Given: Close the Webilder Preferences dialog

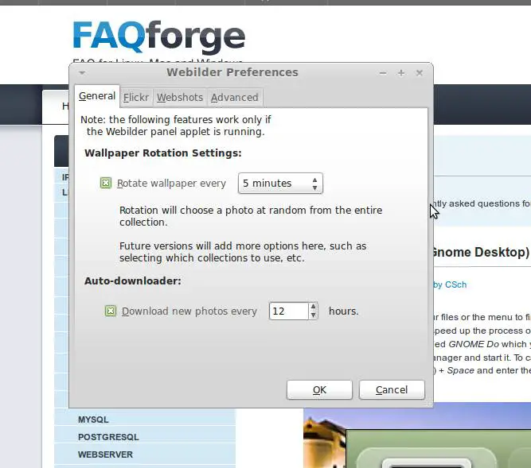Looking at the screenshot, I should (x=420, y=73).
